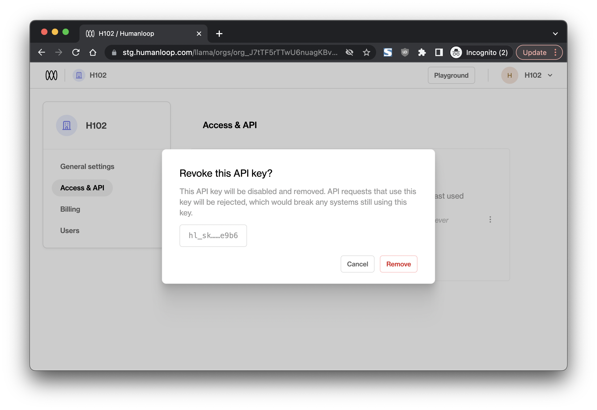Go to Billing in sidebar
Screen dimensions: 597x410
[70, 209]
